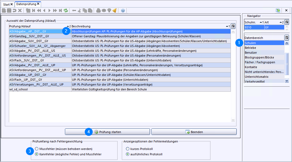
Task: Click the fast forward double-arrow icon
Action: [55, 10]
